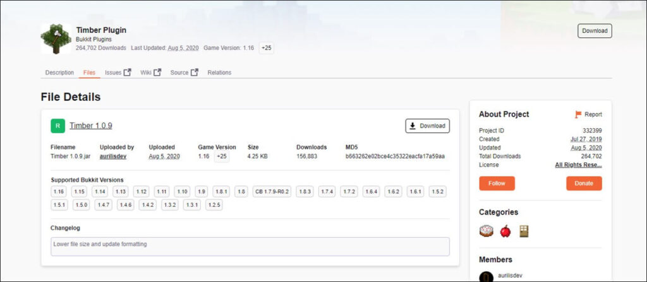
Task: Click the top-right Download button
Action: (595, 31)
